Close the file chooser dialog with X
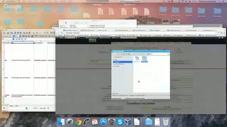Viewport: 227px width, 127px height. tap(169, 51)
